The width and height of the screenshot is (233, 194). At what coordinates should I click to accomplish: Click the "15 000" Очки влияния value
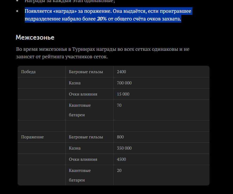(123, 94)
